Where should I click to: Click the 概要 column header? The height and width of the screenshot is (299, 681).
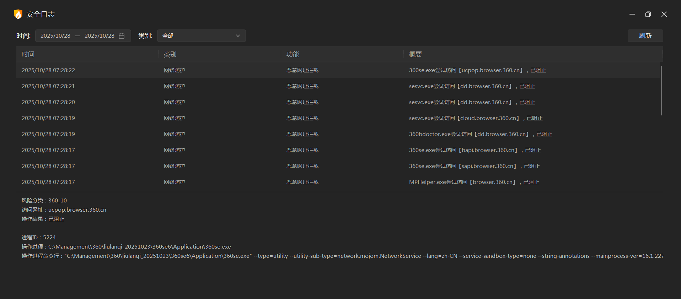point(415,54)
